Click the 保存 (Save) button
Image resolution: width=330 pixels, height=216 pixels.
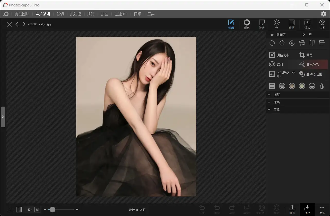(x=307, y=209)
